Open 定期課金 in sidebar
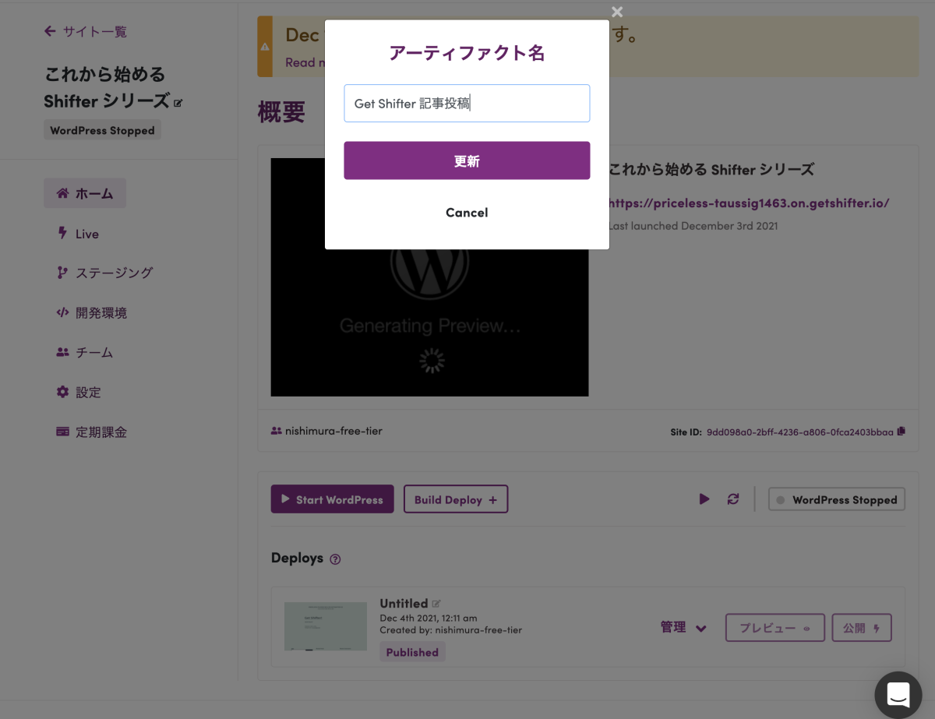Viewport: 935px width, 719px height. point(91,432)
